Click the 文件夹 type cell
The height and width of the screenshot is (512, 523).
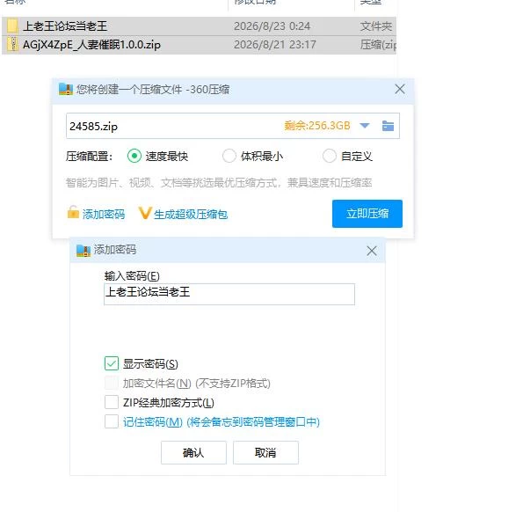(376, 26)
